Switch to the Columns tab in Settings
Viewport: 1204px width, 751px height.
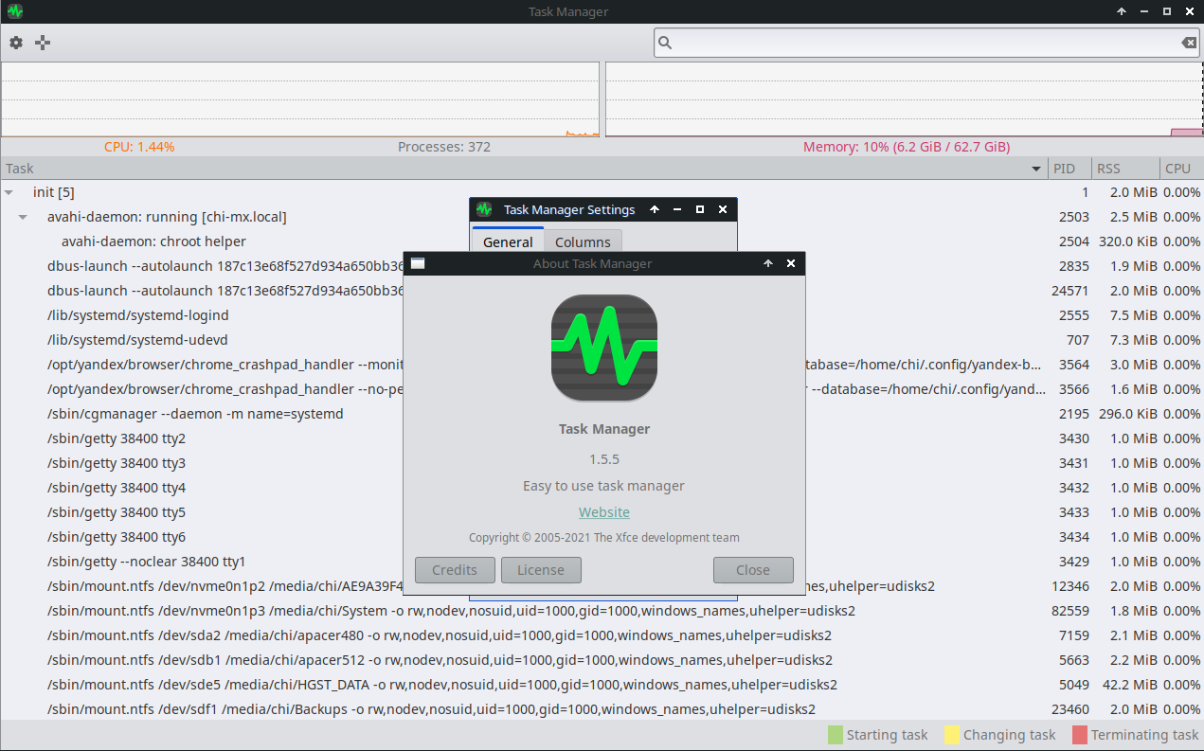(583, 241)
